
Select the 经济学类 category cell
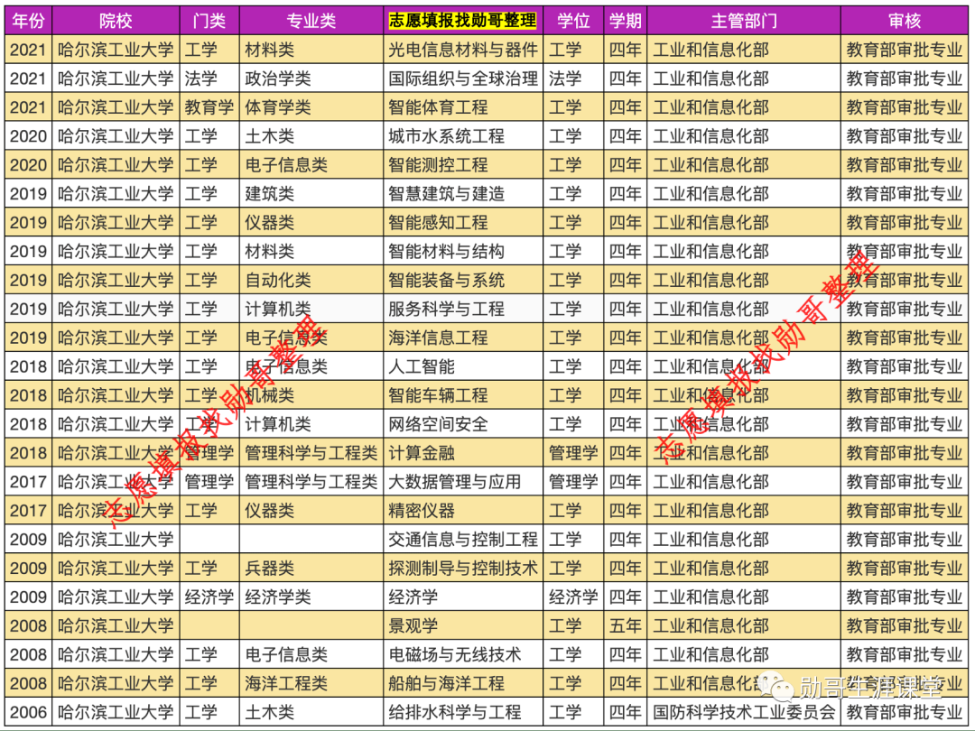[311, 597]
